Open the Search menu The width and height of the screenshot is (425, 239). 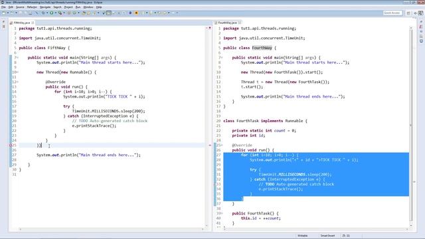[x=57, y=7]
